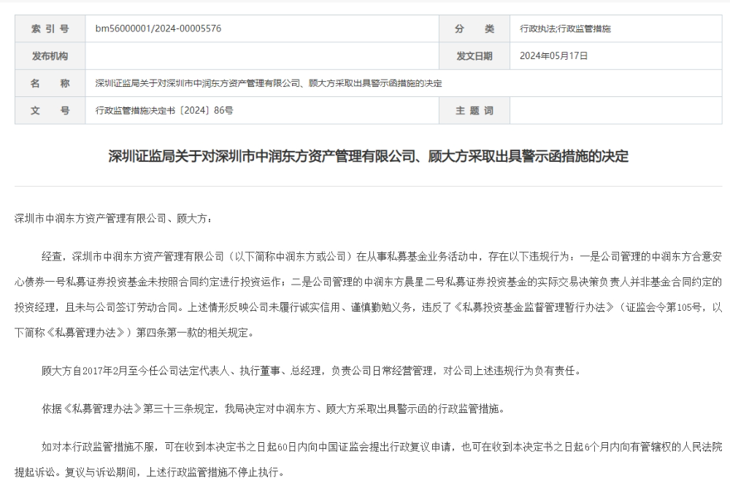The height and width of the screenshot is (494, 730).
Task: Click the 索引号 label cell
Action: click(50, 28)
